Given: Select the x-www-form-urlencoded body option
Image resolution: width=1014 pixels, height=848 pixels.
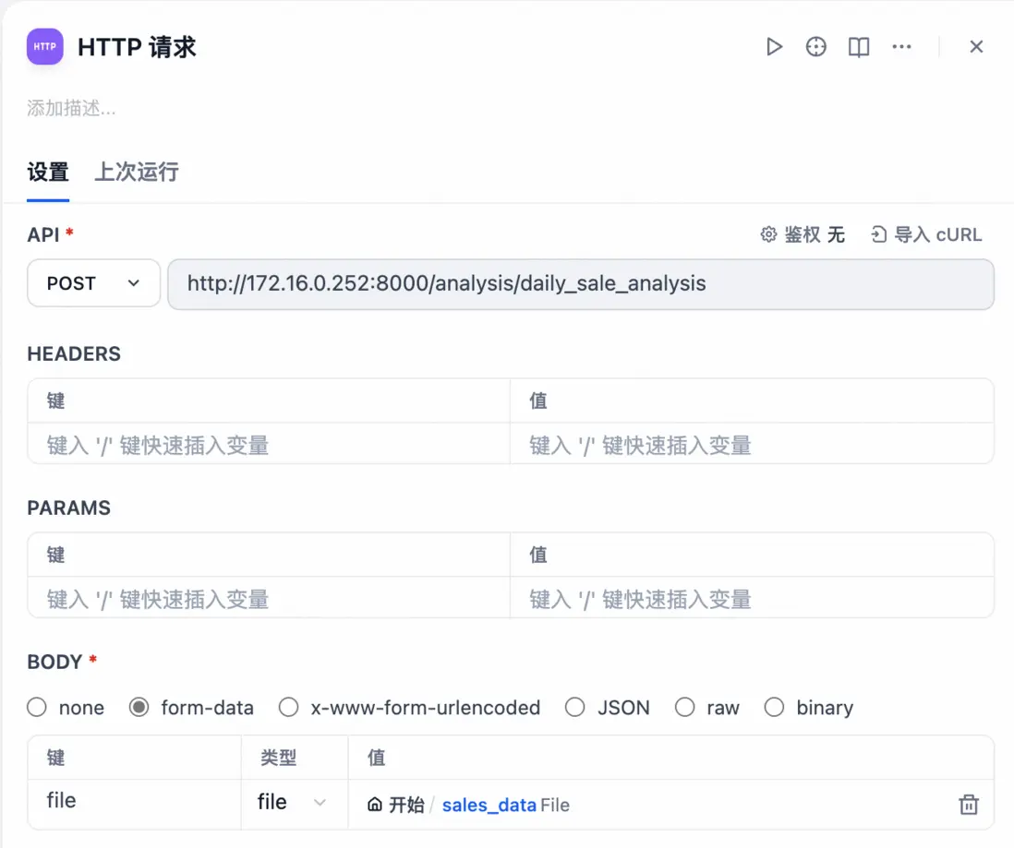Looking at the screenshot, I should (288, 708).
